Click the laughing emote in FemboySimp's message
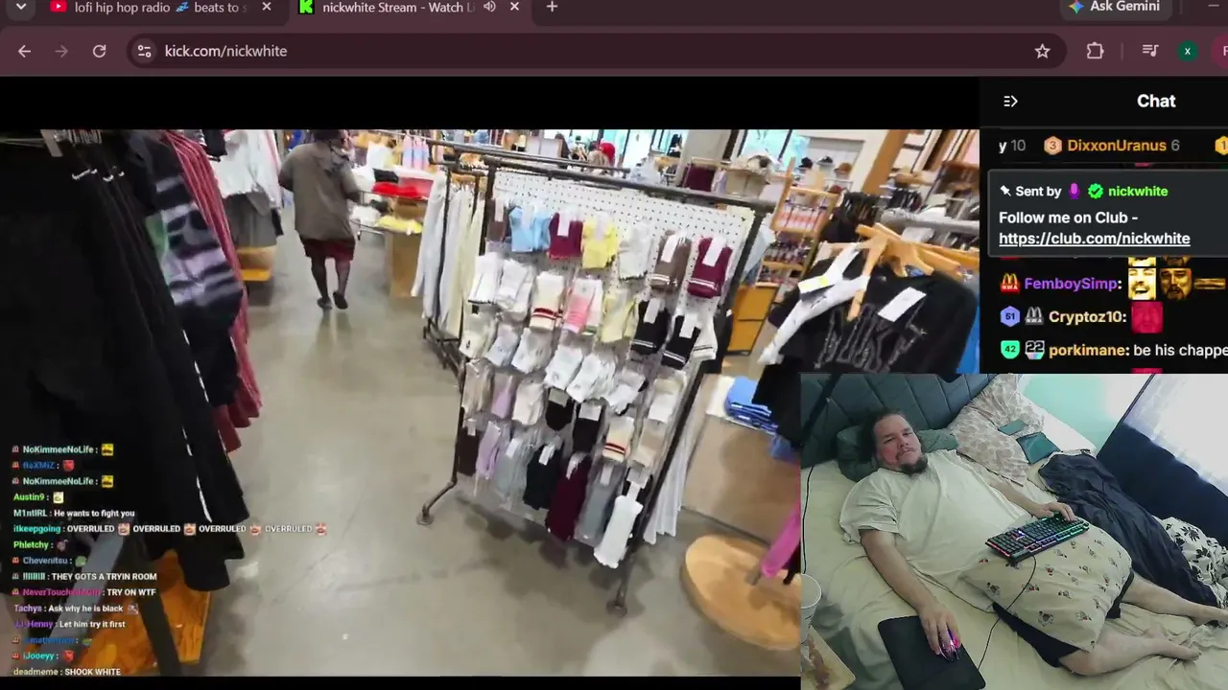Viewport: 1228px width, 690px height. 1142,282
